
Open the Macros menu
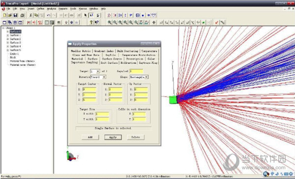point(83,9)
